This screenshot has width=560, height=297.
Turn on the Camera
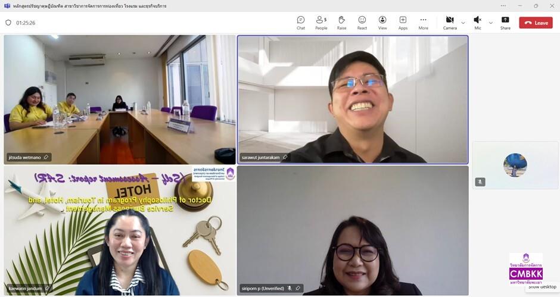[450, 23]
